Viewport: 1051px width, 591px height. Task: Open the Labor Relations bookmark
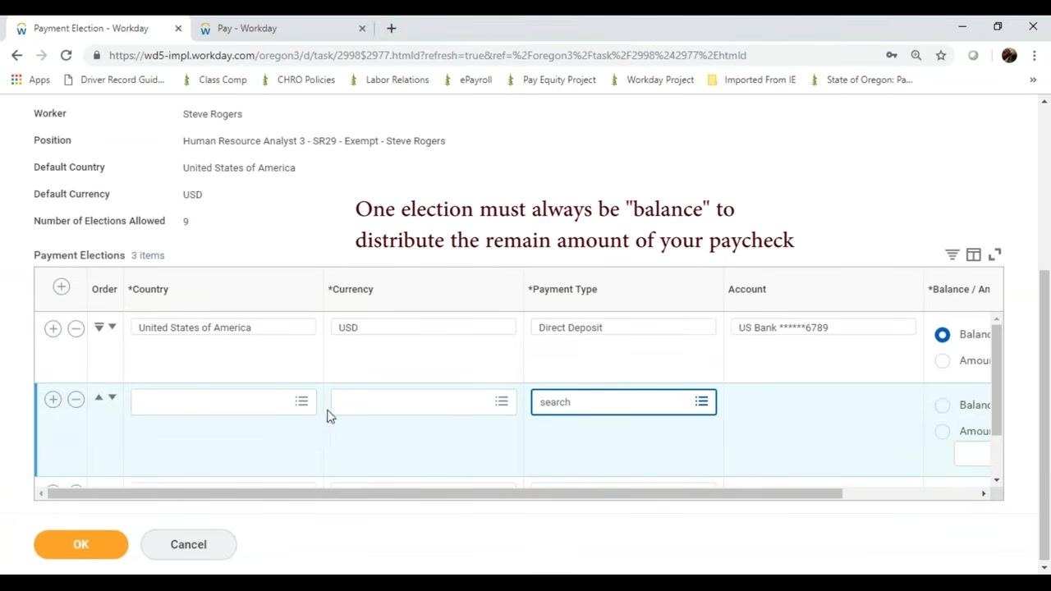[x=388, y=80]
